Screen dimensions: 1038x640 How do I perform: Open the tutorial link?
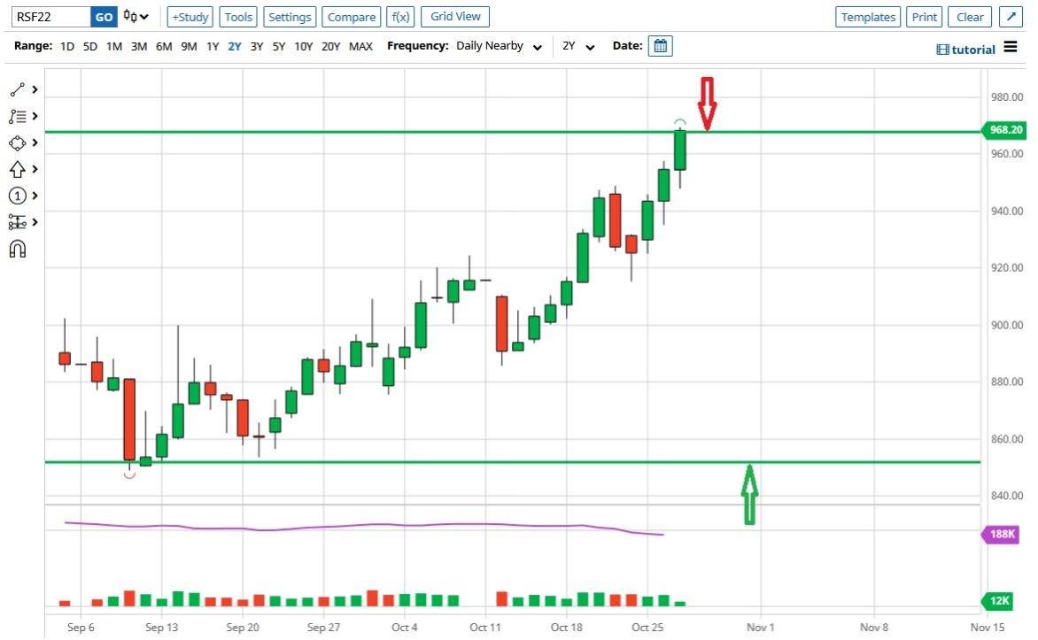966,50
